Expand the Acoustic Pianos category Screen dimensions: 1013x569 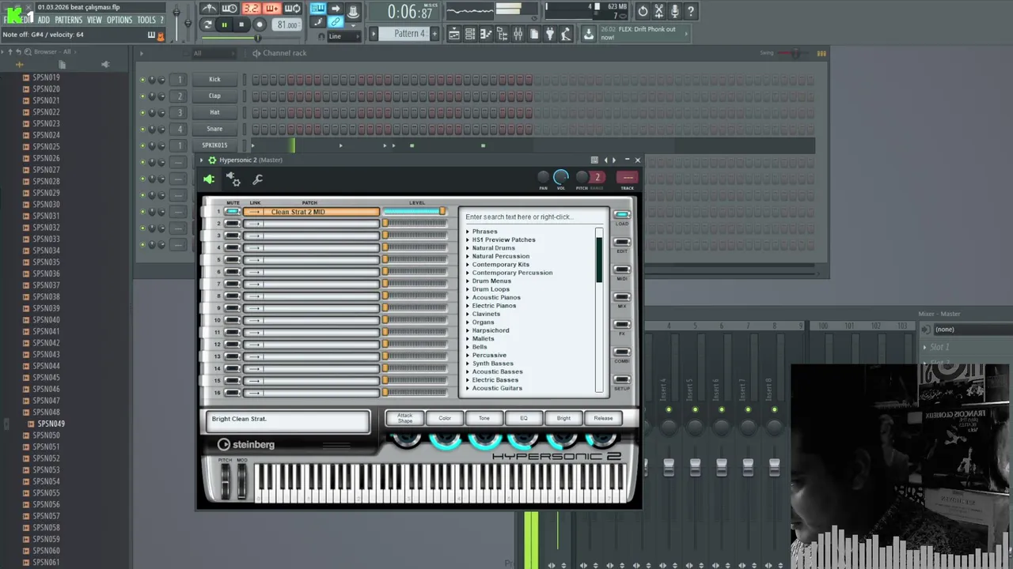468,298
